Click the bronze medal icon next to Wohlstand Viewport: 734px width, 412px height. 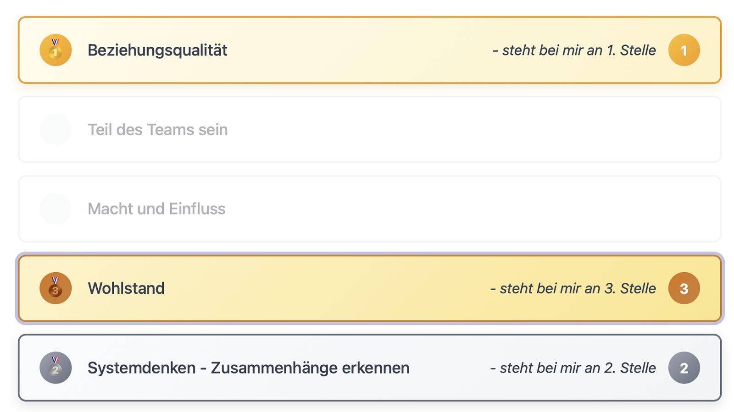tap(55, 288)
